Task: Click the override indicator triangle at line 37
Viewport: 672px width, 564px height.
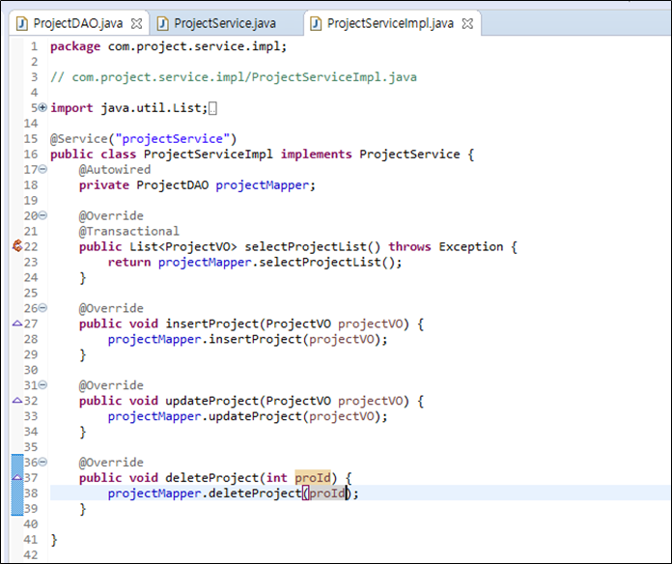Action: [17, 477]
